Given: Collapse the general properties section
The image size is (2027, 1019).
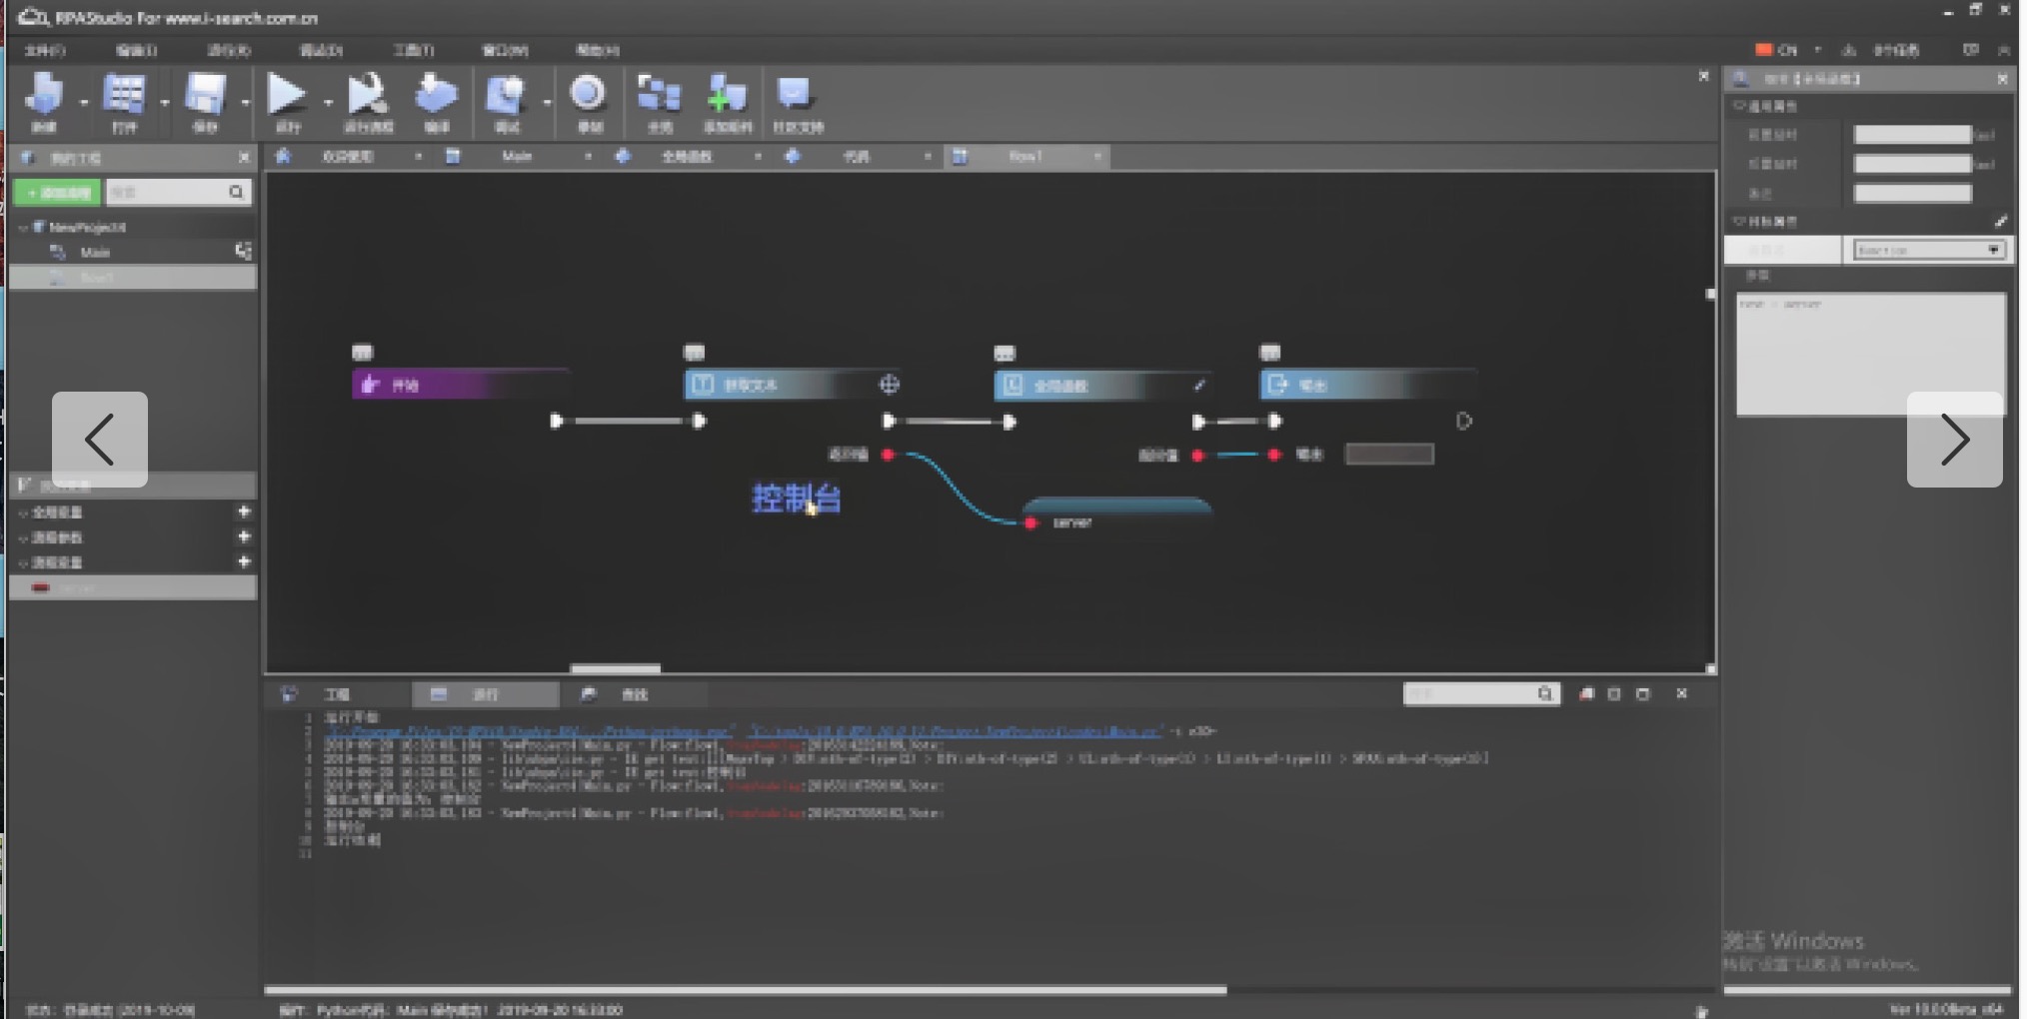Looking at the screenshot, I should 1739,105.
